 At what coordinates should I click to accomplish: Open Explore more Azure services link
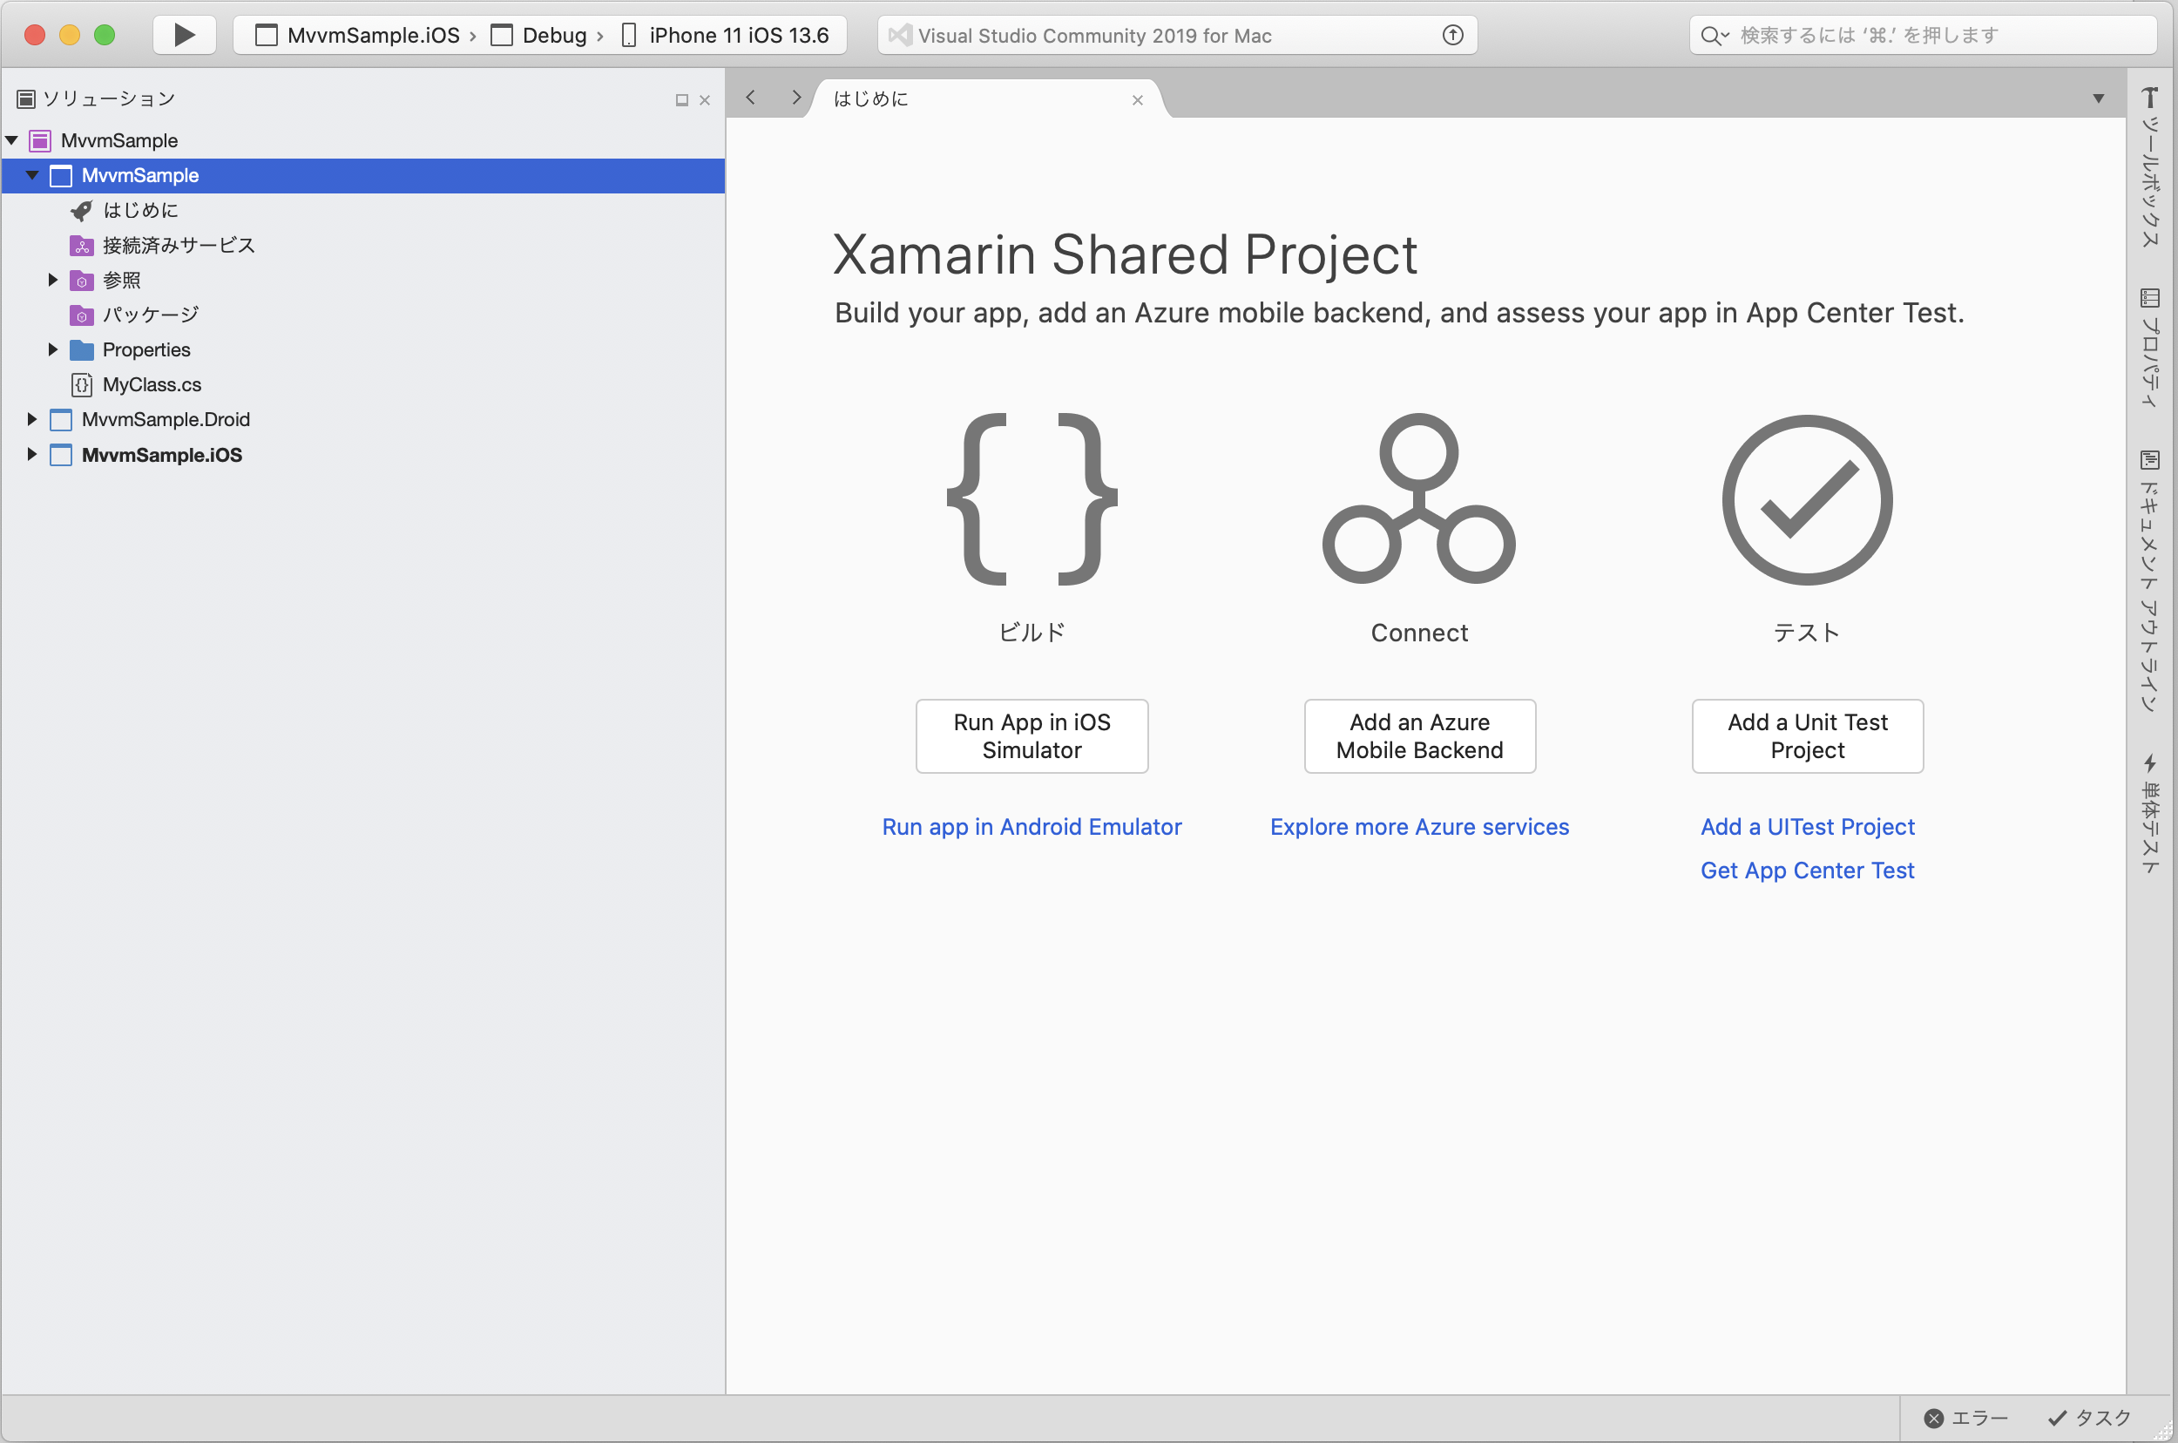pos(1419,826)
